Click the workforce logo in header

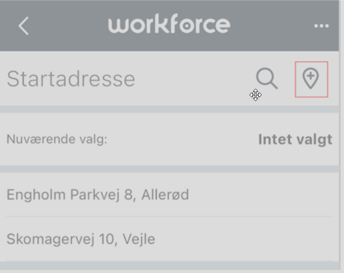tap(169, 25)
